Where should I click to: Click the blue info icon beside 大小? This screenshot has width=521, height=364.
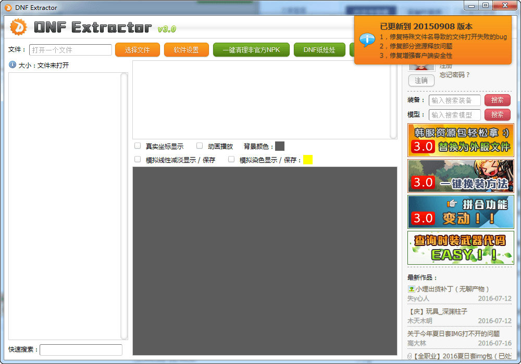pos(13,64)
